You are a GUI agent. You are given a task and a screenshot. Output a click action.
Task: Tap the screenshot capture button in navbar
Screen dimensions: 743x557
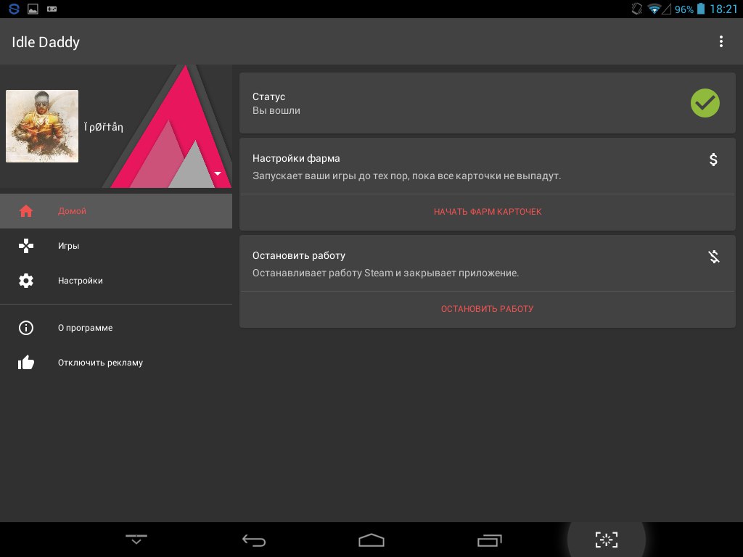[x=606, y=539]
